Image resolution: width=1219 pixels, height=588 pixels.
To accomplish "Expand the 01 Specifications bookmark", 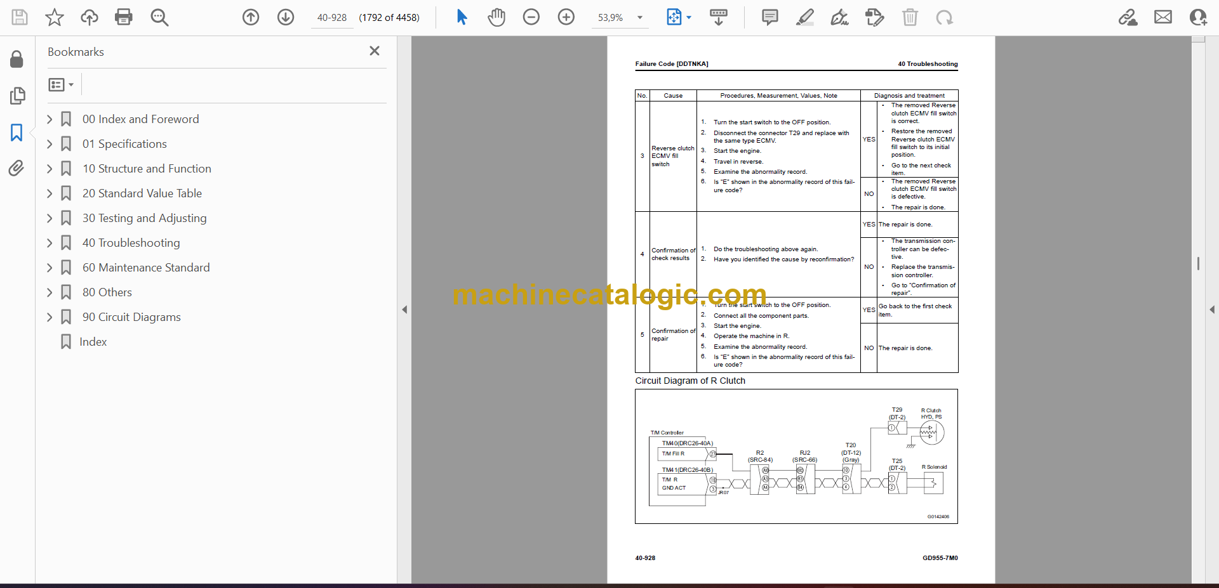I will tap(50, 144).
